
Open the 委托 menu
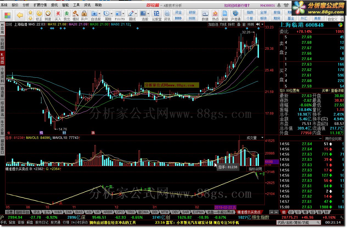[54, 5]
